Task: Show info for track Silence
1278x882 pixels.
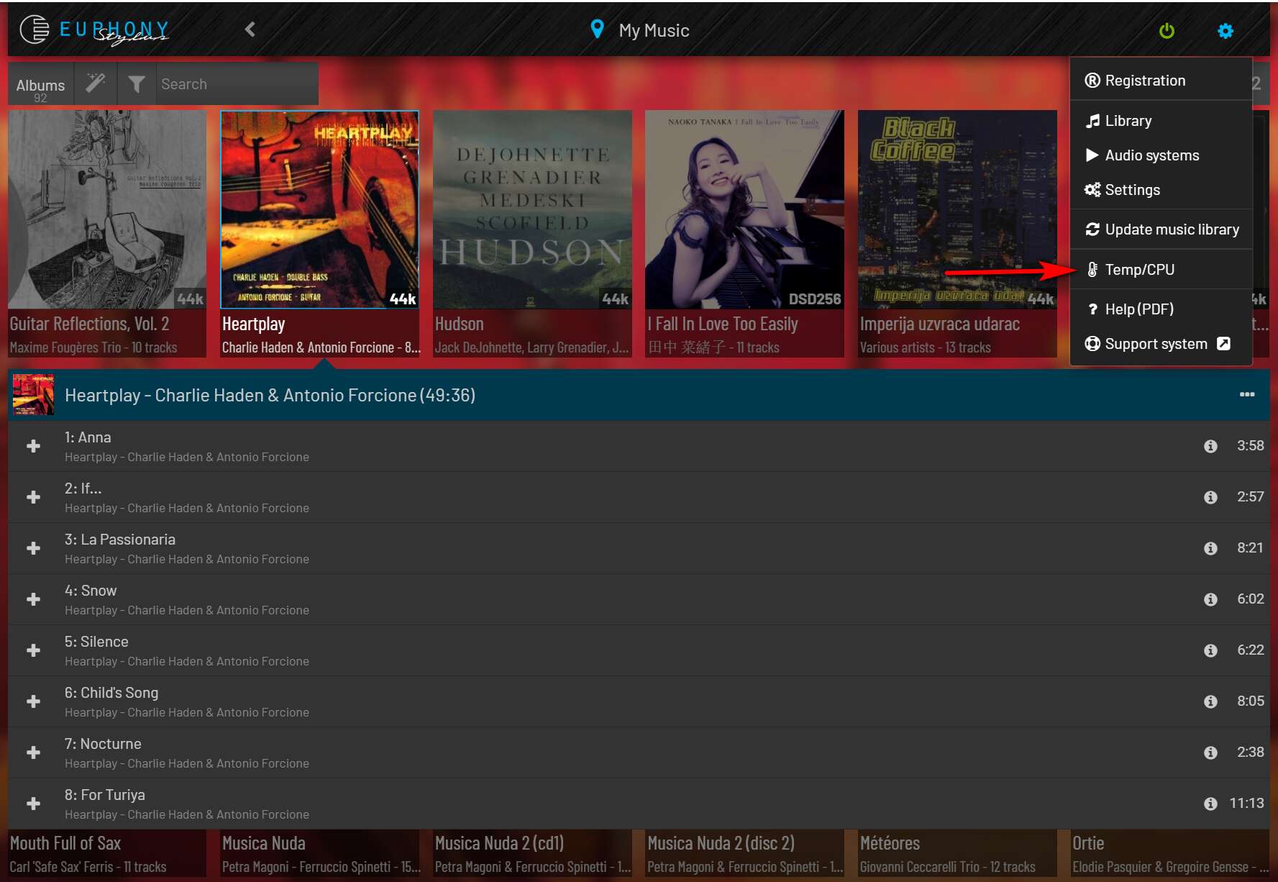Action: 1210,650
